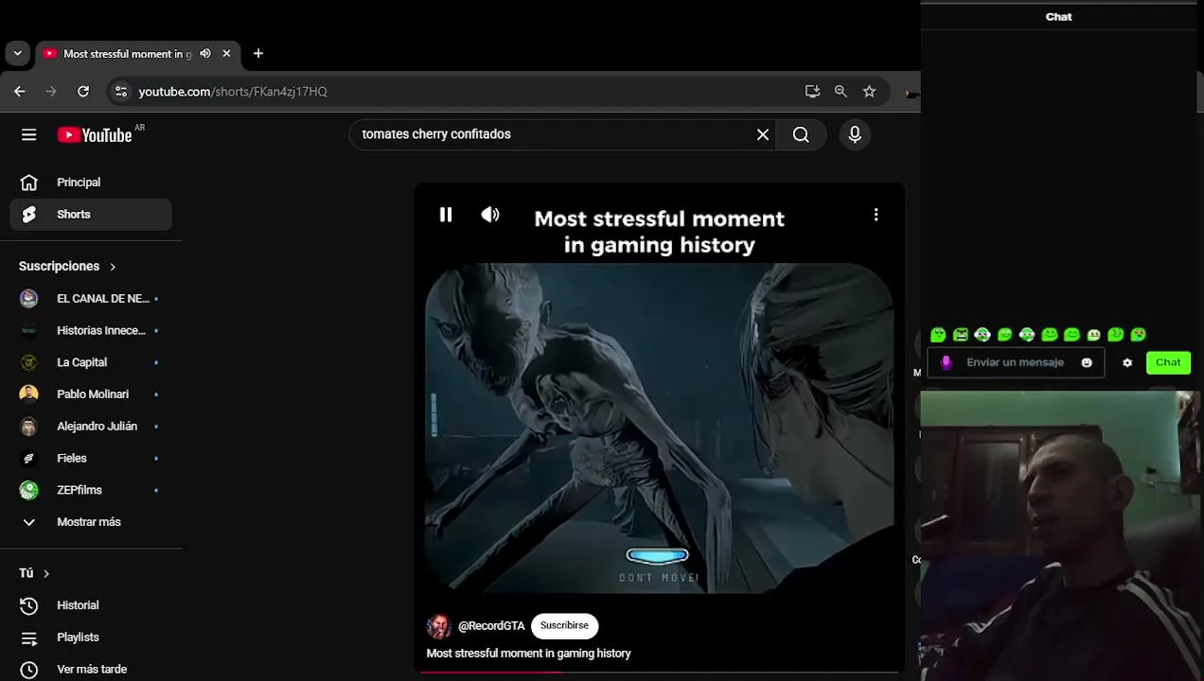Viewport: 1204px width, 681px height.
Task: Click Suscribirse to RecordGTA
Action: click(x=564, y=625)
